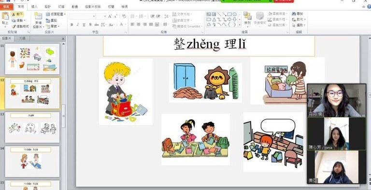The height and width of the screenshot is (190, 371).
Task: Close the slide thumbnails pane
Action: pos(63,39)
